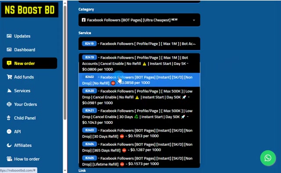Expand the Category dropdown
The image size is (281, 173).
coord(139,20)
